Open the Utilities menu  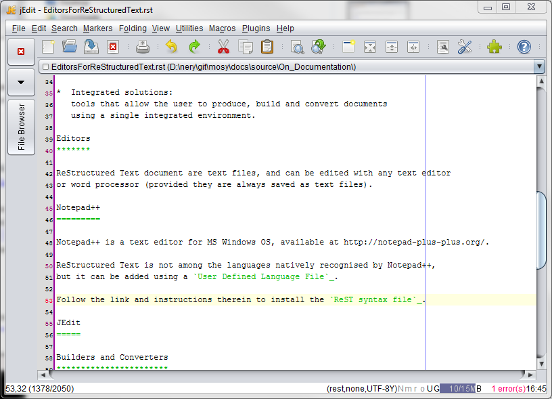[x=189, y=28]
